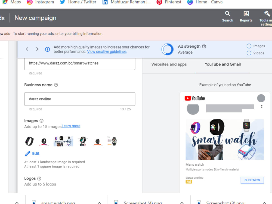
Task: Click the SHOP NOW button in preview
Action: [x=252, y=180]
